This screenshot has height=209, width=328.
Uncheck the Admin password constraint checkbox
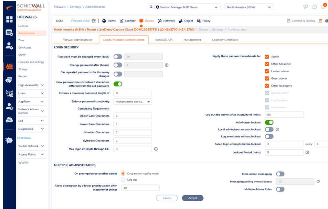(x=267, y=56)
